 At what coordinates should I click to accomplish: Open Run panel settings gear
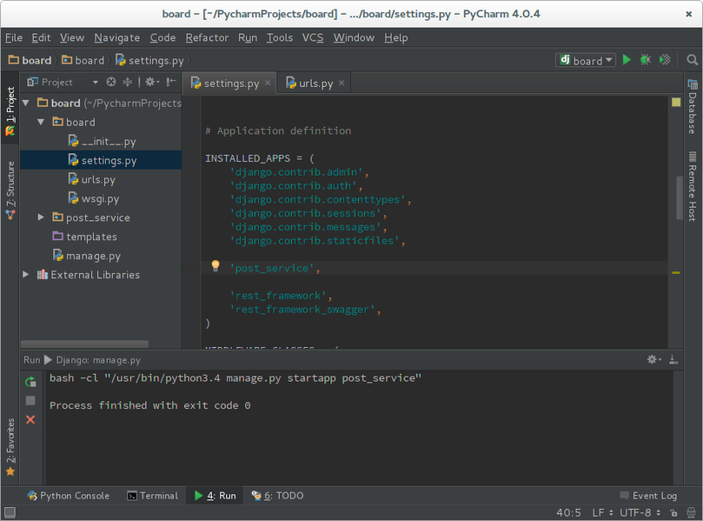pyautogui.click(x=653, y=359)
